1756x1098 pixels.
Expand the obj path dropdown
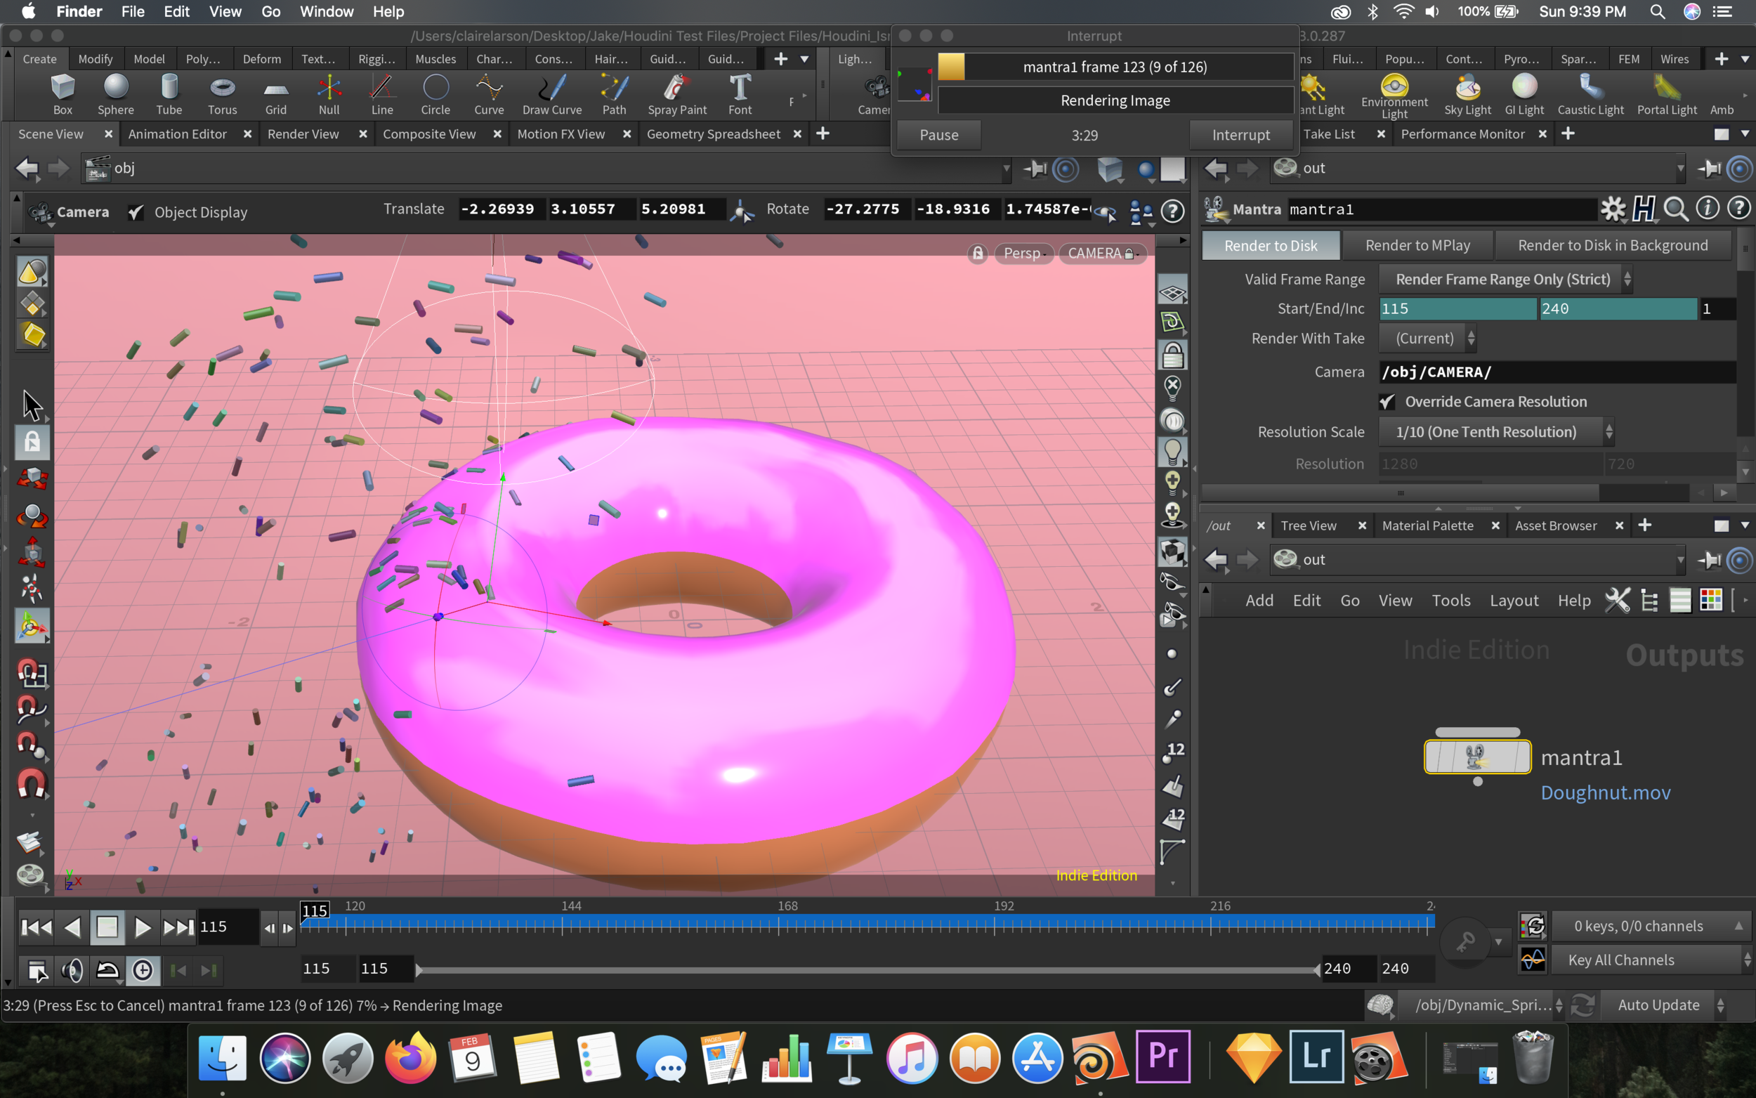[x=1006, y=169]
